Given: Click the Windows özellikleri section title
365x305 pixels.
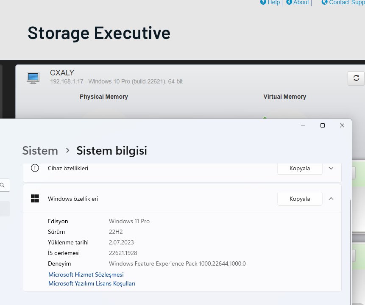Looking at the screenshot, I should click(73, 199).
